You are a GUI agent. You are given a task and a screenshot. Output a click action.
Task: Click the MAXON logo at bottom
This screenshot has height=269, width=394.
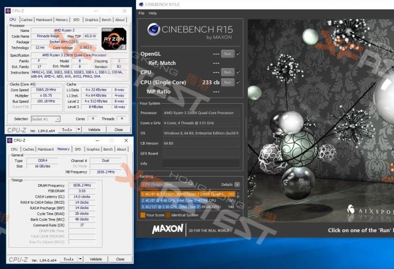(168, 229)
